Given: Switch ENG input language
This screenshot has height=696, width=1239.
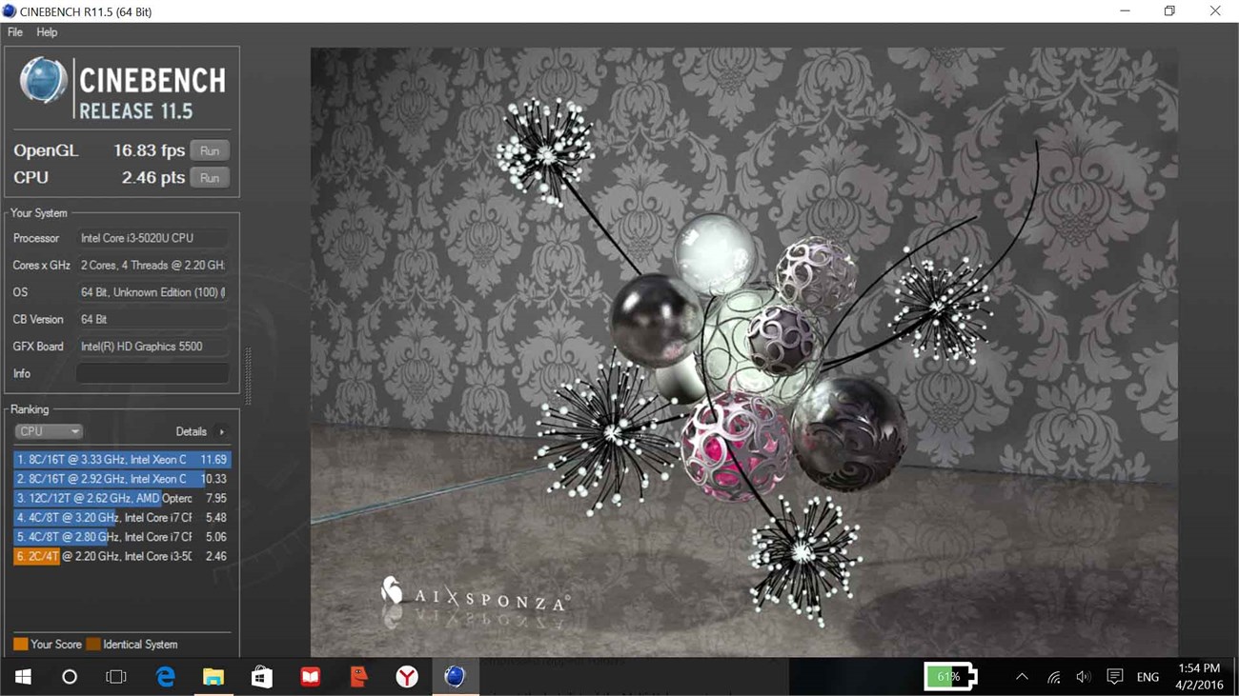Looking at the screenshot, I should click(1148, 677).
